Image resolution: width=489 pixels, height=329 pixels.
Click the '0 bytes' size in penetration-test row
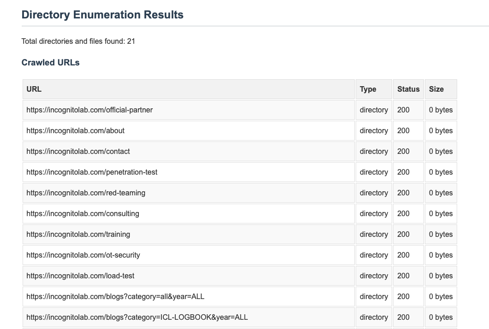click(x=441, y=172)
